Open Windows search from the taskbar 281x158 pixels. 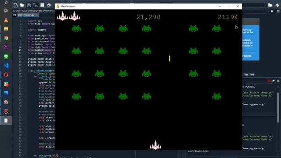[x=6, y=3]
